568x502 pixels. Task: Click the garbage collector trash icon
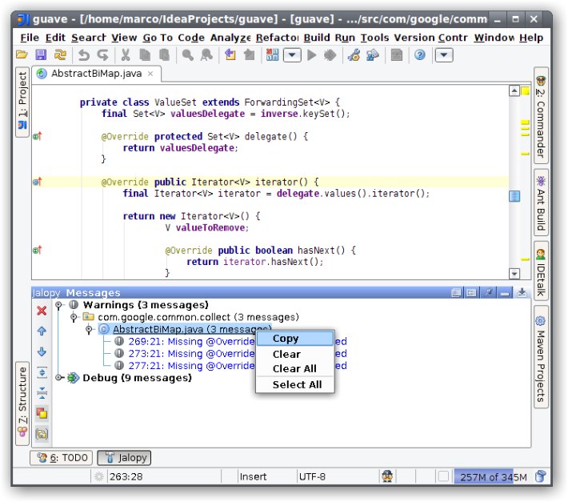pyautogui.click(x=541, y=476)
